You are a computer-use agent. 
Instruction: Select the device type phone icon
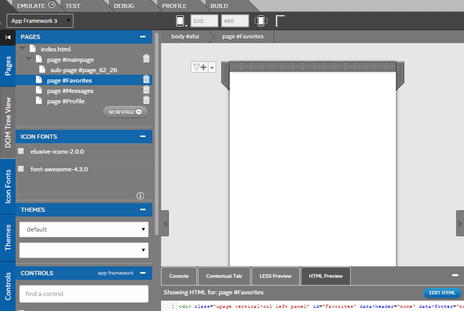[x=180, y=21]
